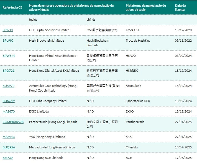This screenshot has width=197, height=163.
Task: Select the 'EXIO Limitada' company cell
Action: (39, 111)
